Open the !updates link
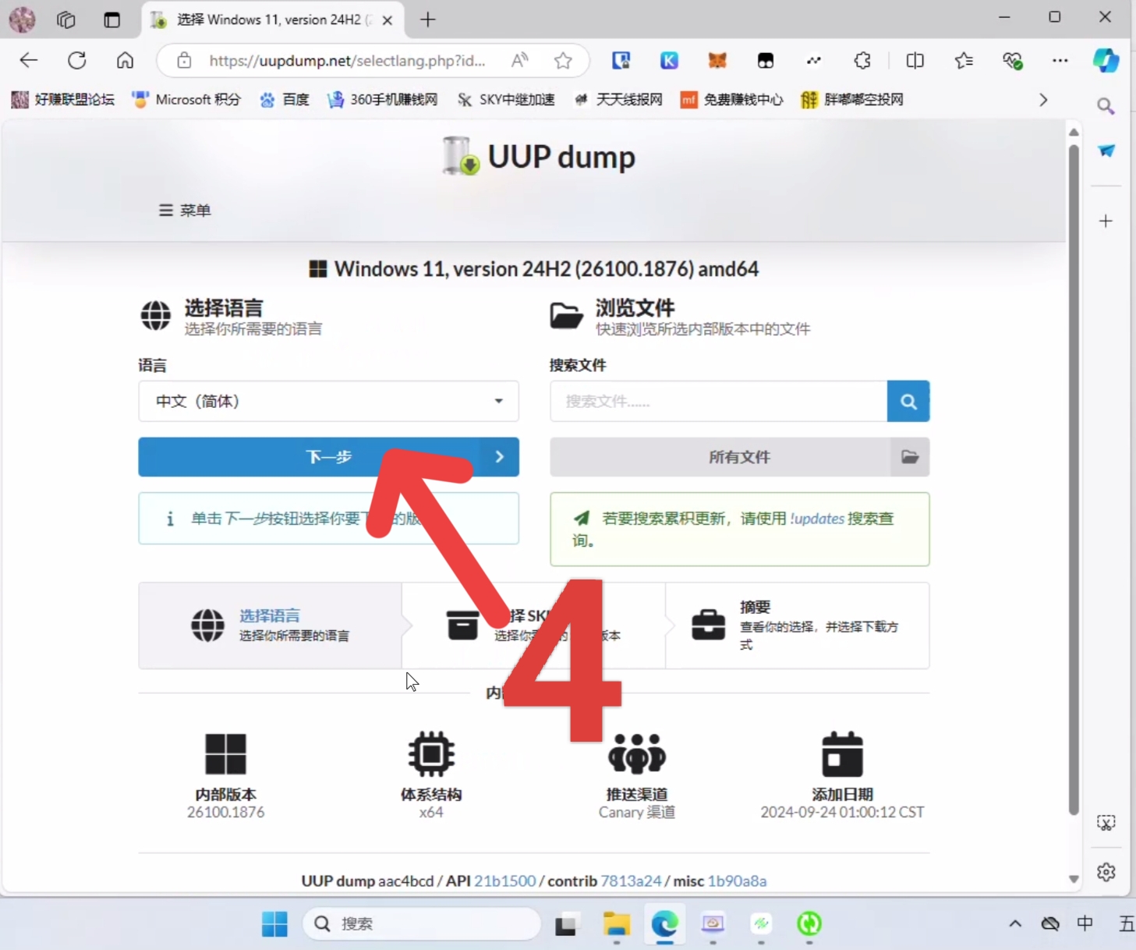1136x950 pixels. 817,519
